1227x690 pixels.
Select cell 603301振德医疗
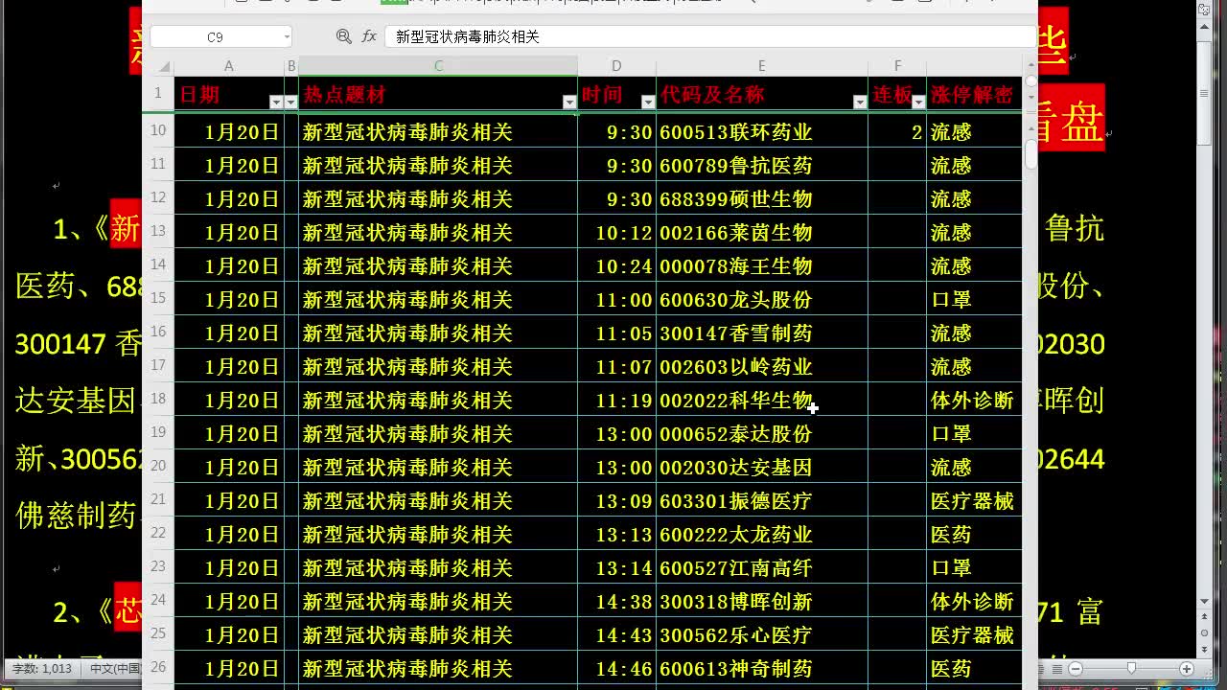762,500
